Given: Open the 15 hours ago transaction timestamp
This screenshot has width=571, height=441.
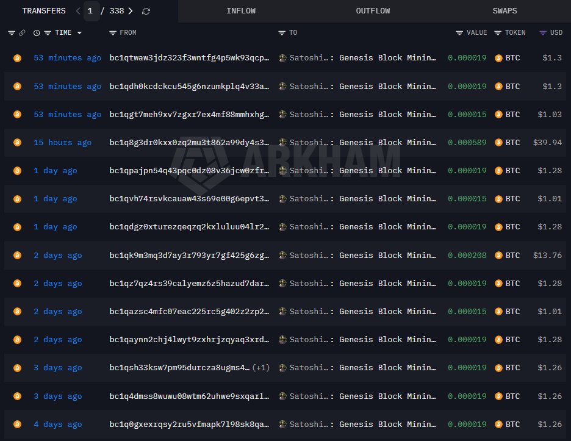Looking at the screenshot, I should tap(62, 142).
